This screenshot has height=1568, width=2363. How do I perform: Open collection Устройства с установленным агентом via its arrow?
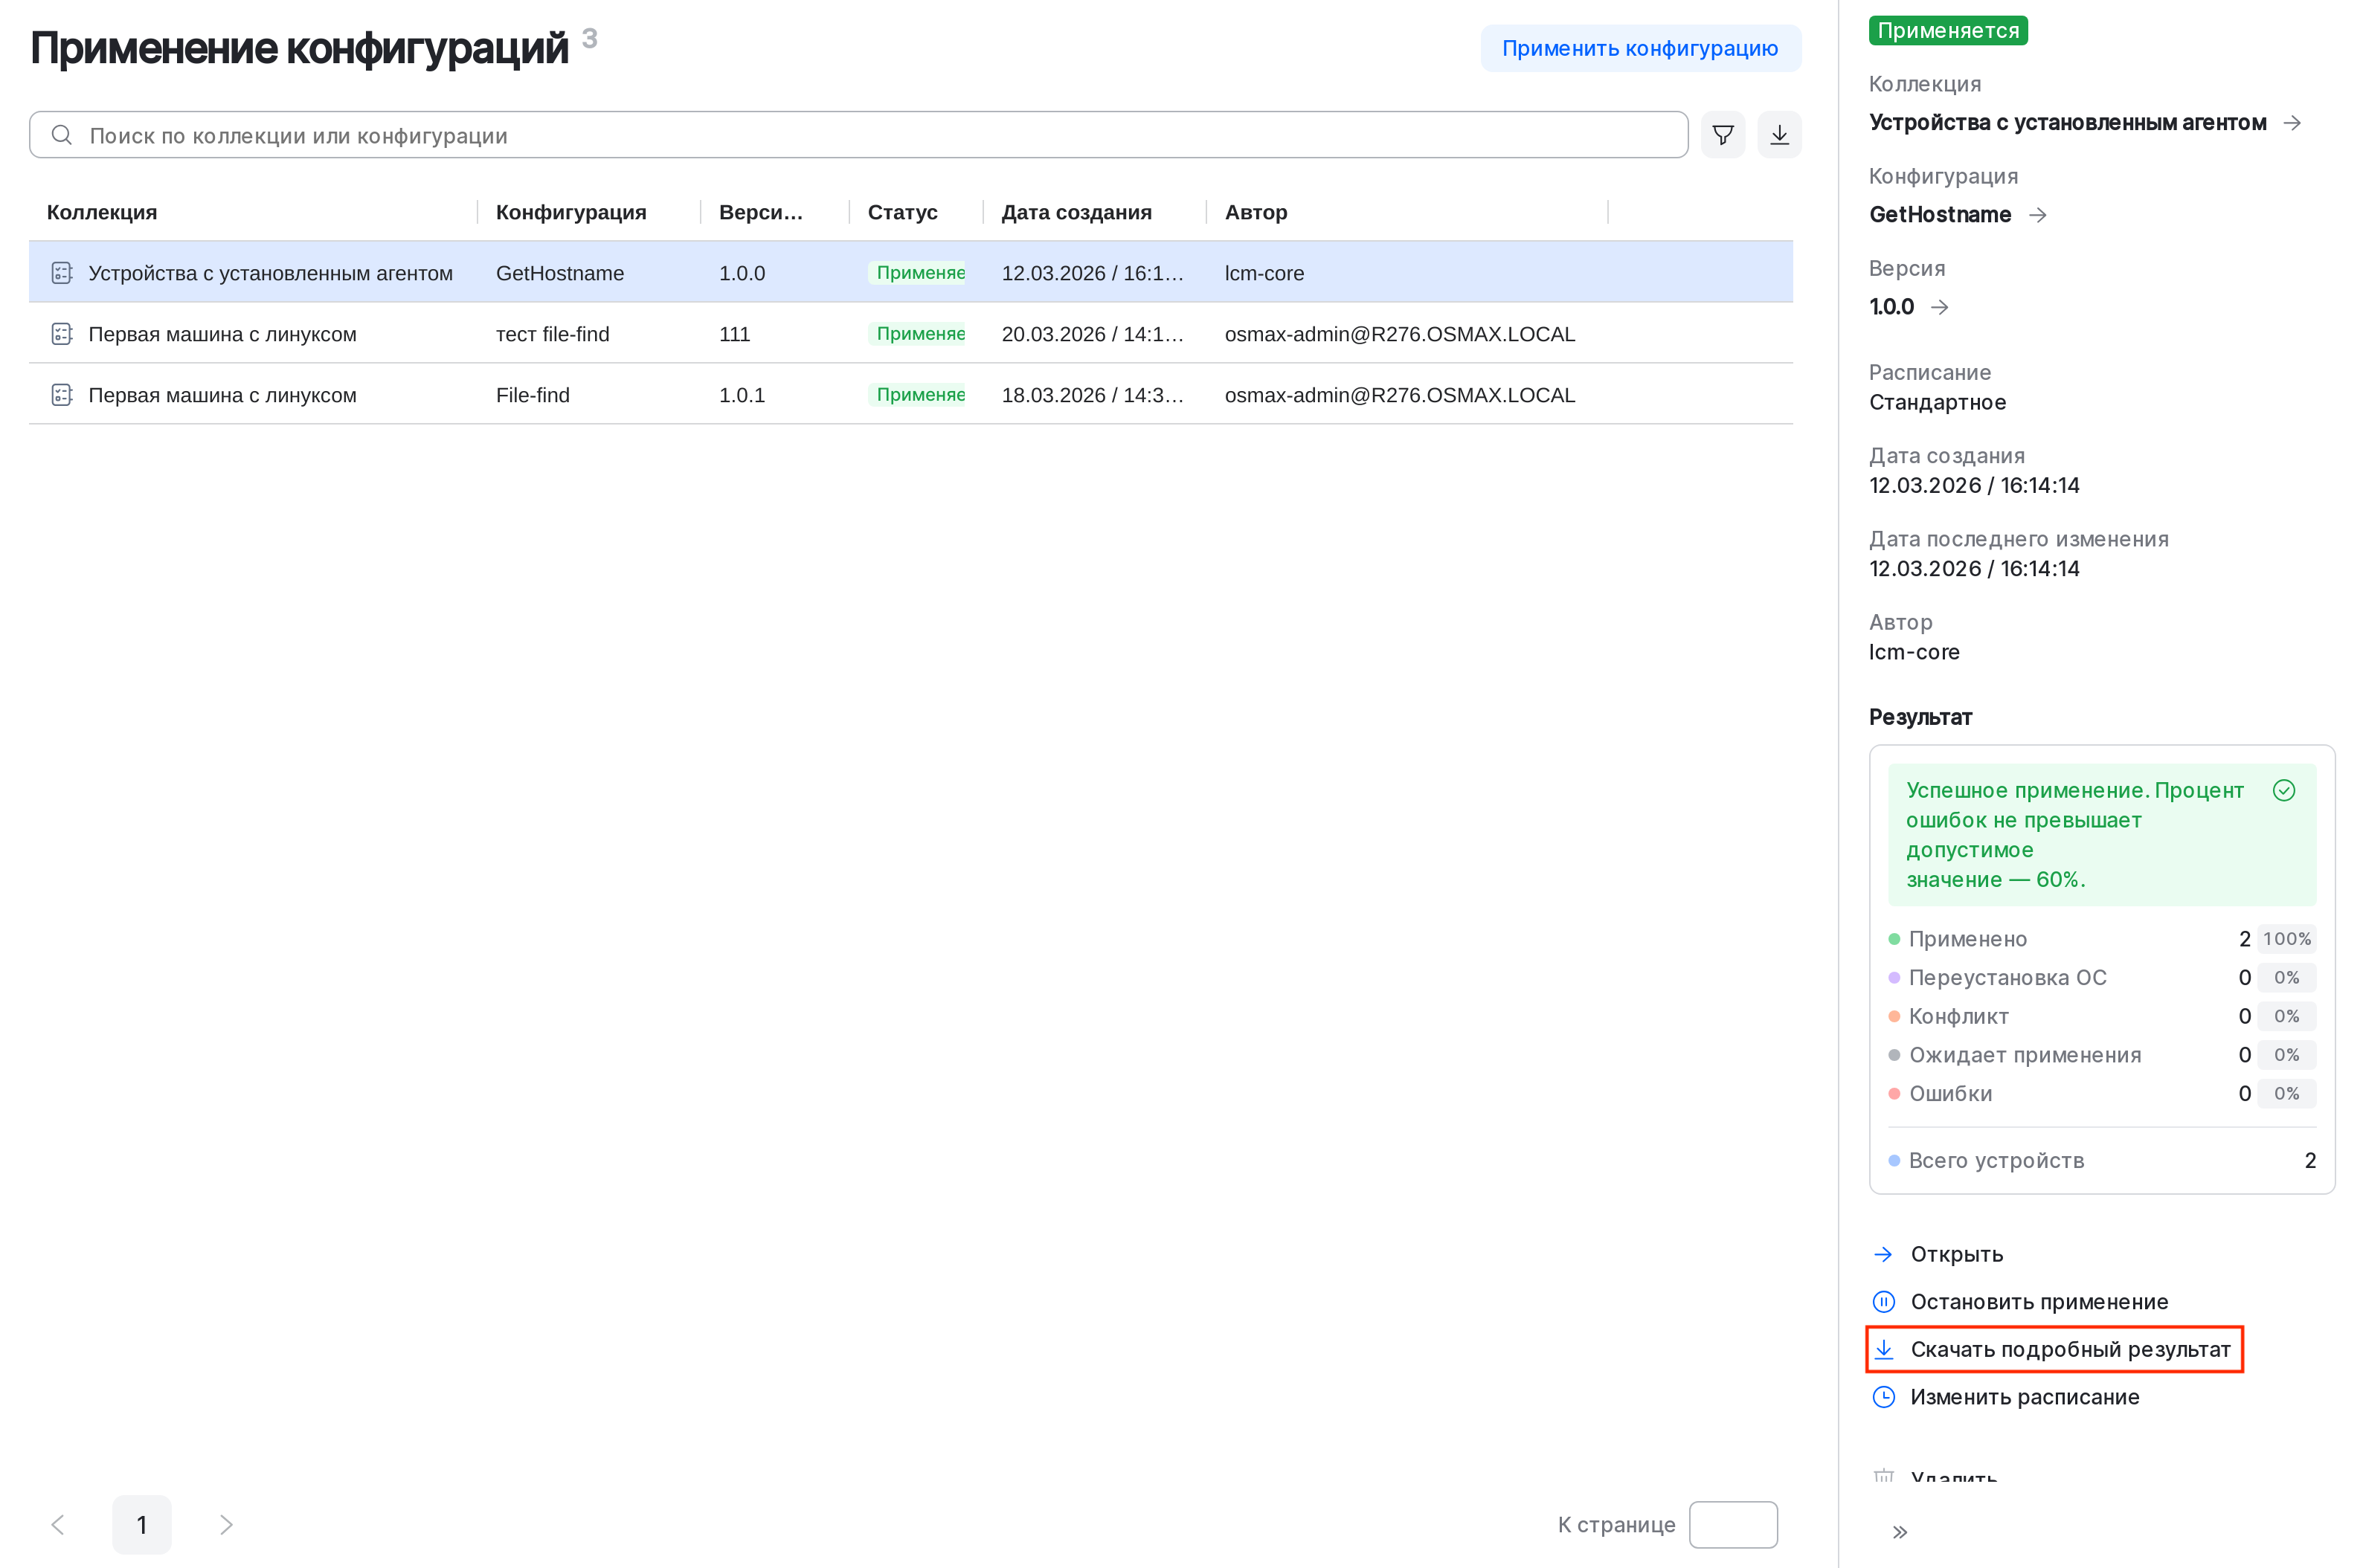coord(2293,122)
